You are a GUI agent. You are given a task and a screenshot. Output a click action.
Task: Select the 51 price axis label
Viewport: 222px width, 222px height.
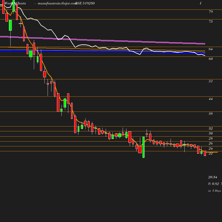click(x=211, y=81)
